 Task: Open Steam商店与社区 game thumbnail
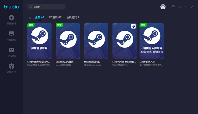[x=68, y=41]
